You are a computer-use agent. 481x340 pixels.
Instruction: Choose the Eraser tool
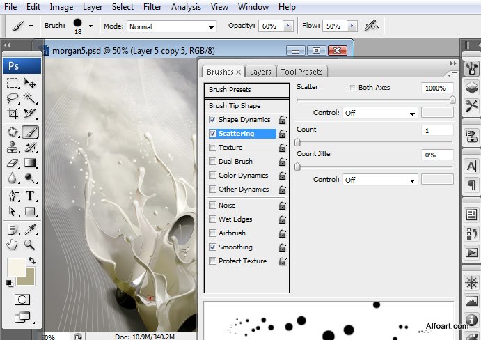[x=13, y=163]
